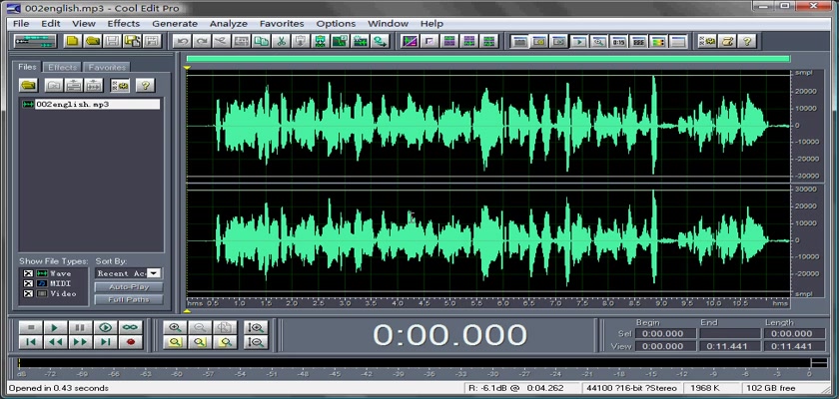Open the Favorites menu

282,24
